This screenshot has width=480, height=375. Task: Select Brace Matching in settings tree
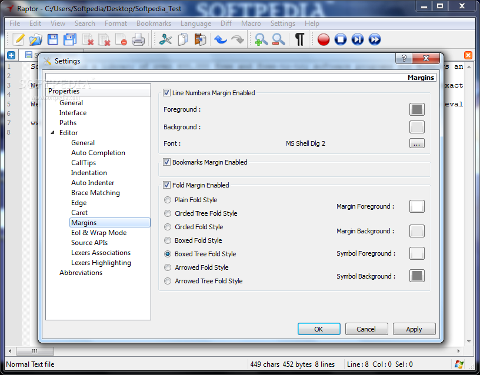click(x=95, y=193)
